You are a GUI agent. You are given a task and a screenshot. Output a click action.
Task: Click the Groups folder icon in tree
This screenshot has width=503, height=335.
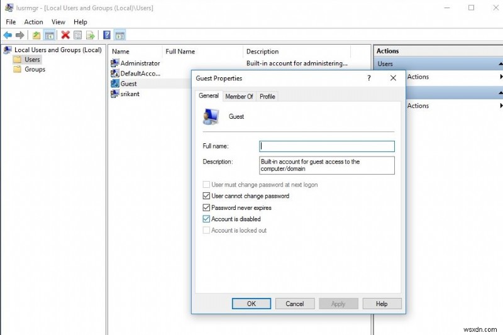click(x=18, y=69)
